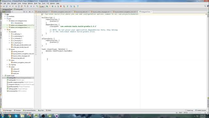The width and height of the screenshot is (209, 118).
Task: Open OBS Studio from the taskbar
Action: tap(43, 116)
